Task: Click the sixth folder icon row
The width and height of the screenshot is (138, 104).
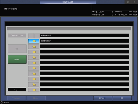Action: [34, 68]
